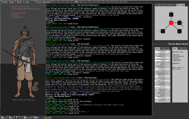The image size is (189, 119).
Task: Switch to the Hyp tab
Action: [x=174, y=49]
